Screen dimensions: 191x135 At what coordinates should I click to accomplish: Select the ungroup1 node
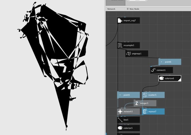click(137, 53)
